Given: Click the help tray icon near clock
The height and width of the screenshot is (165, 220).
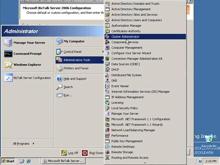Looking at the screenshot, I should click(200, 161).
